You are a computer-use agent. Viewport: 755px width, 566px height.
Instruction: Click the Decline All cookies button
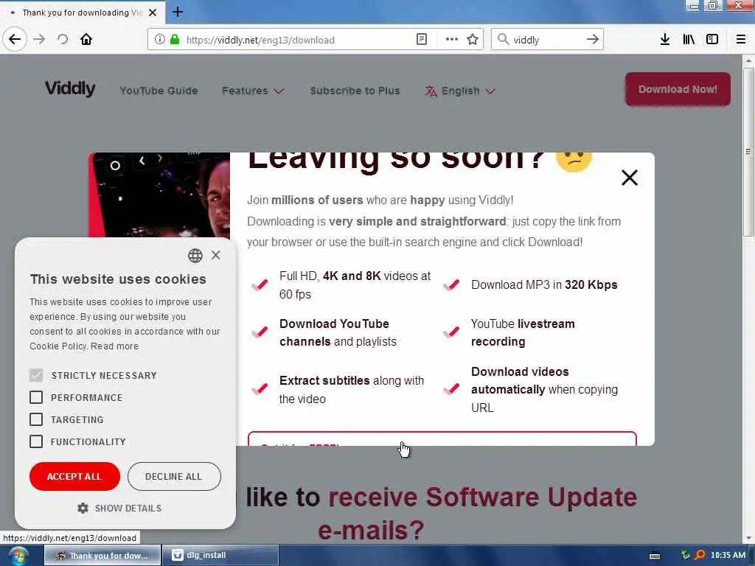[x=174, y=477]
